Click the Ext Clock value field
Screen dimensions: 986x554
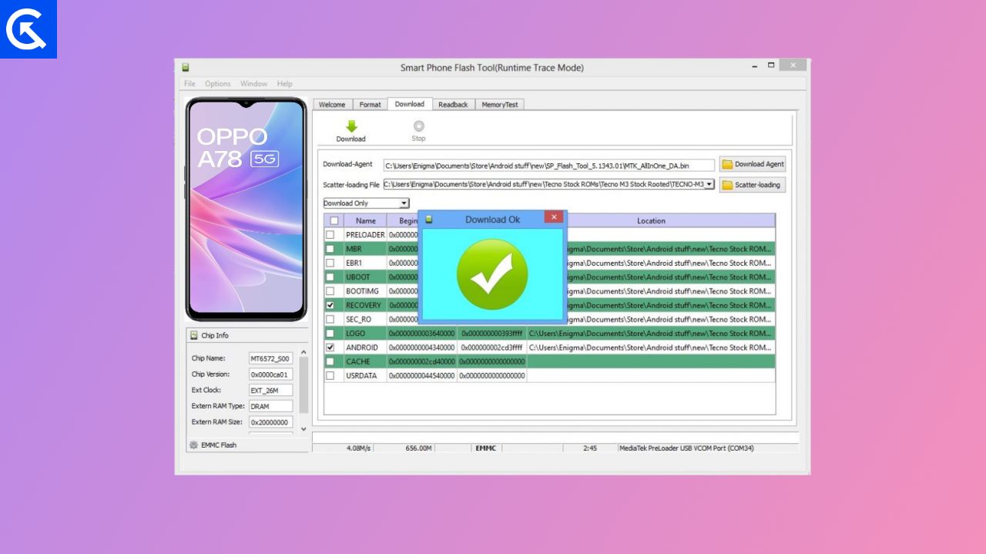point(270,390)
